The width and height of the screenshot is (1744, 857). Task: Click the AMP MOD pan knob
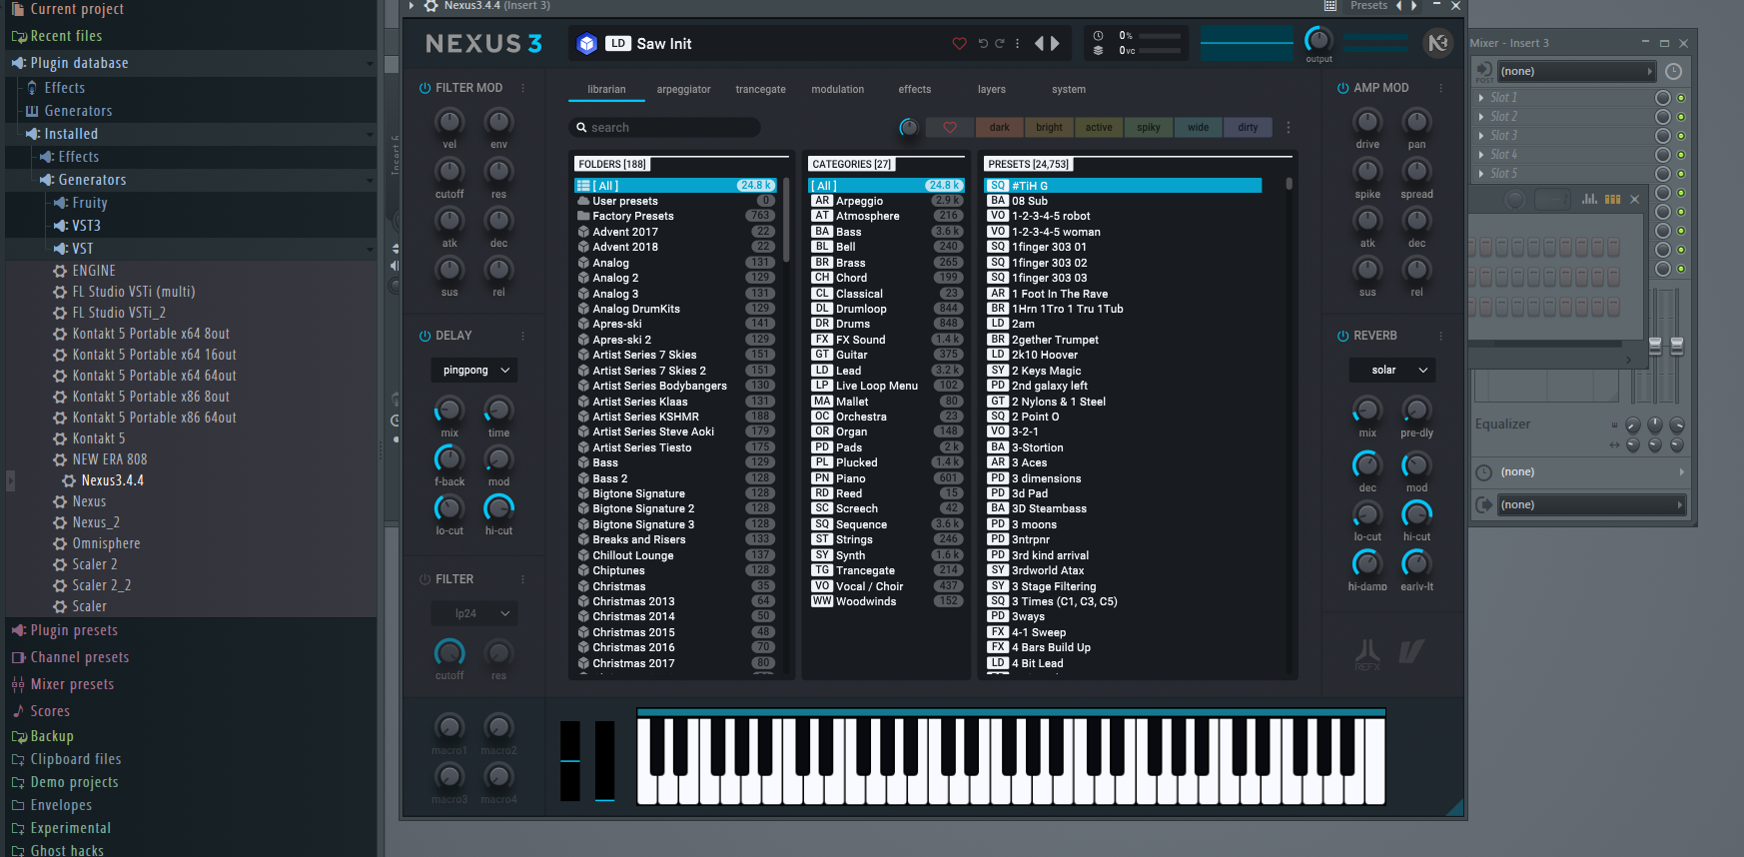(1416, 122)
